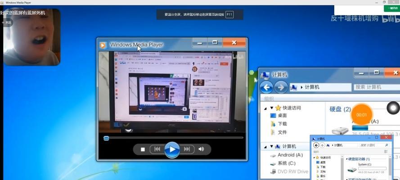Mute the Media Player volume speaker icon
The image size is (400, 180).
click(201, 149)
